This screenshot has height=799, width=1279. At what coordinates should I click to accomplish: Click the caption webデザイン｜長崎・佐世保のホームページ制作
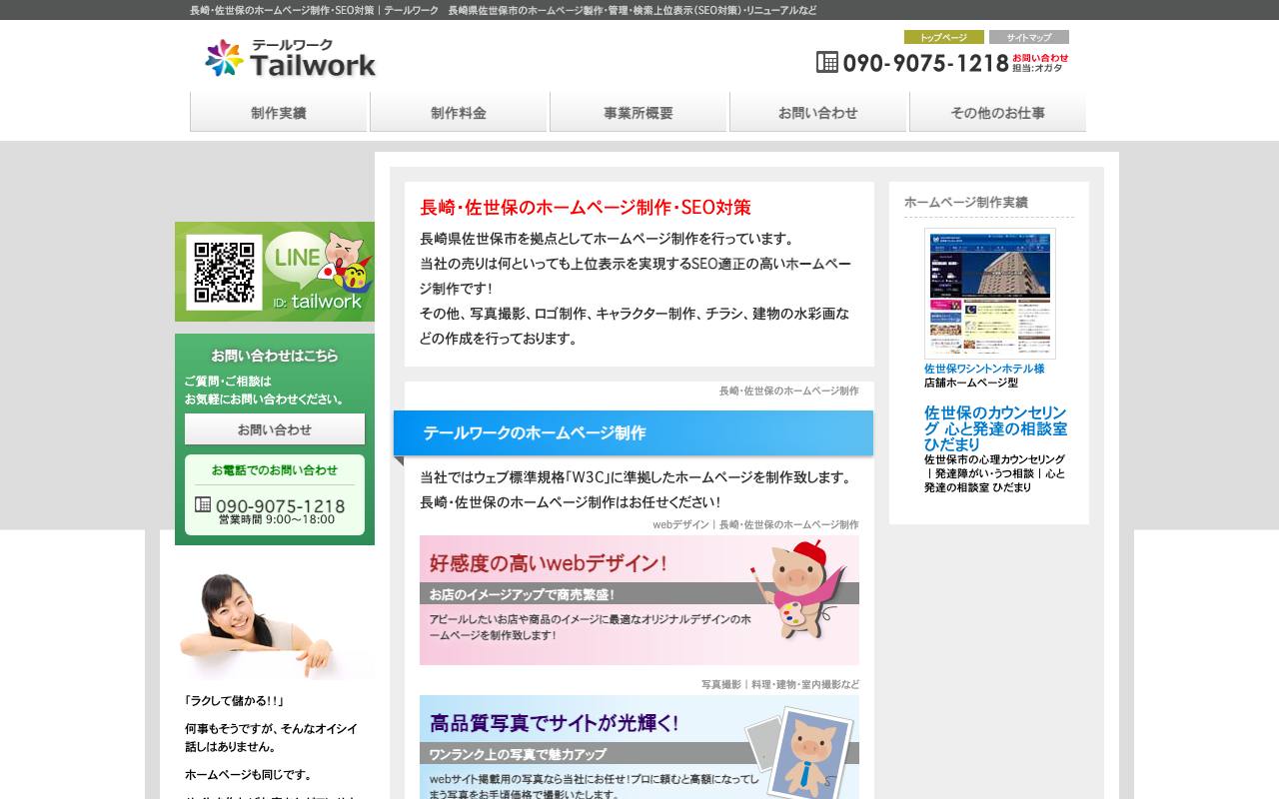[755, 524]
